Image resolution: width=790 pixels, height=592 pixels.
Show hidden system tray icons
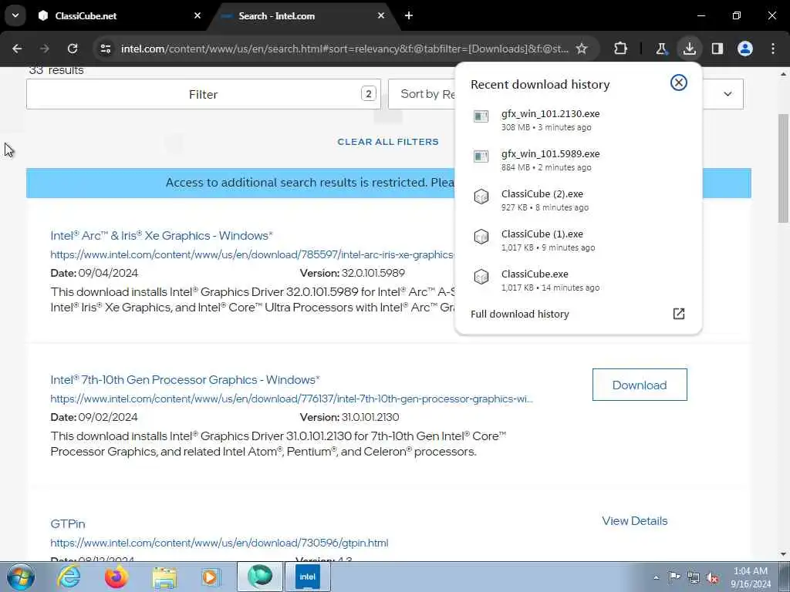click(x=656, y=577)
